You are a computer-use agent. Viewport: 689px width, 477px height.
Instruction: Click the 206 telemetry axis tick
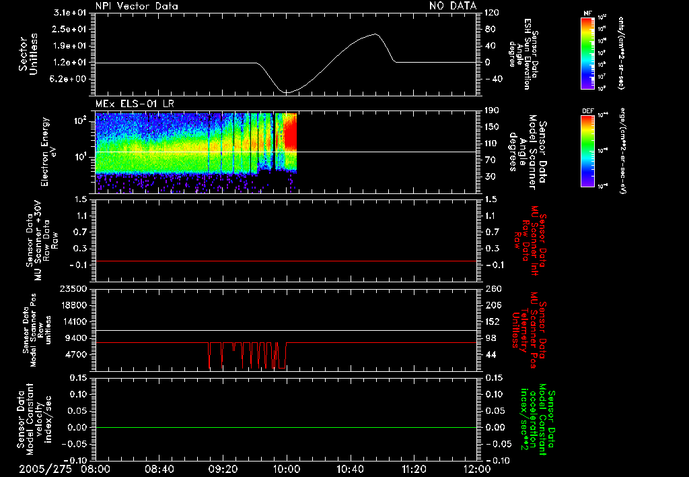pos(493,305)
